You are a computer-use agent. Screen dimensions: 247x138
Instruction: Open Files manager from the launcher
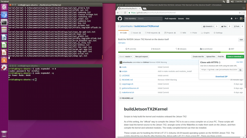tap(4, 30)
